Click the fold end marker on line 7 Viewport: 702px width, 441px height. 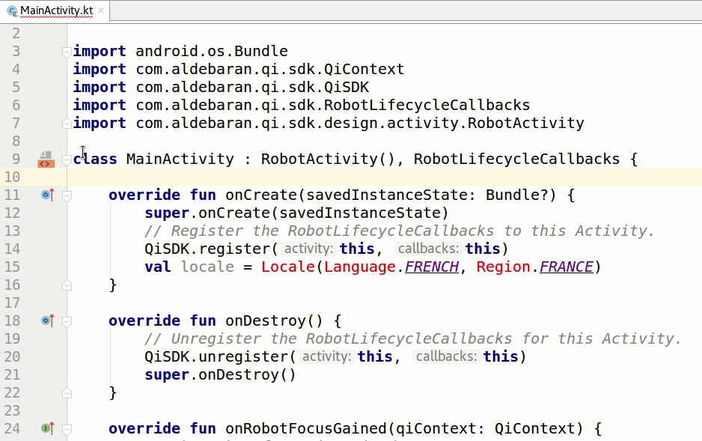(67, 123)
